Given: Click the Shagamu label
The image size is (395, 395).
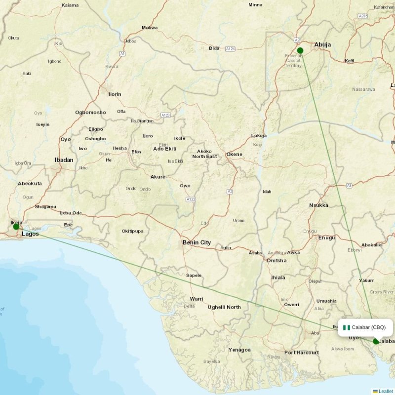Looking at the screenshot, I should [x=45, y=206].
